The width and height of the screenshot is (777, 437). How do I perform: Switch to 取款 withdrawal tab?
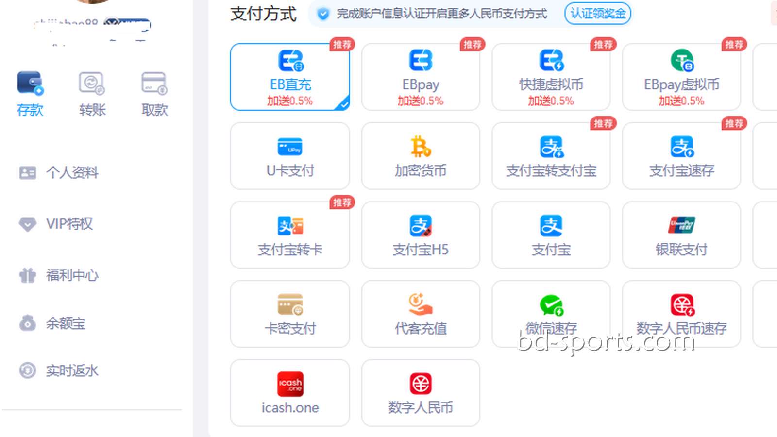pyautogui.click(x=154, y=94)
